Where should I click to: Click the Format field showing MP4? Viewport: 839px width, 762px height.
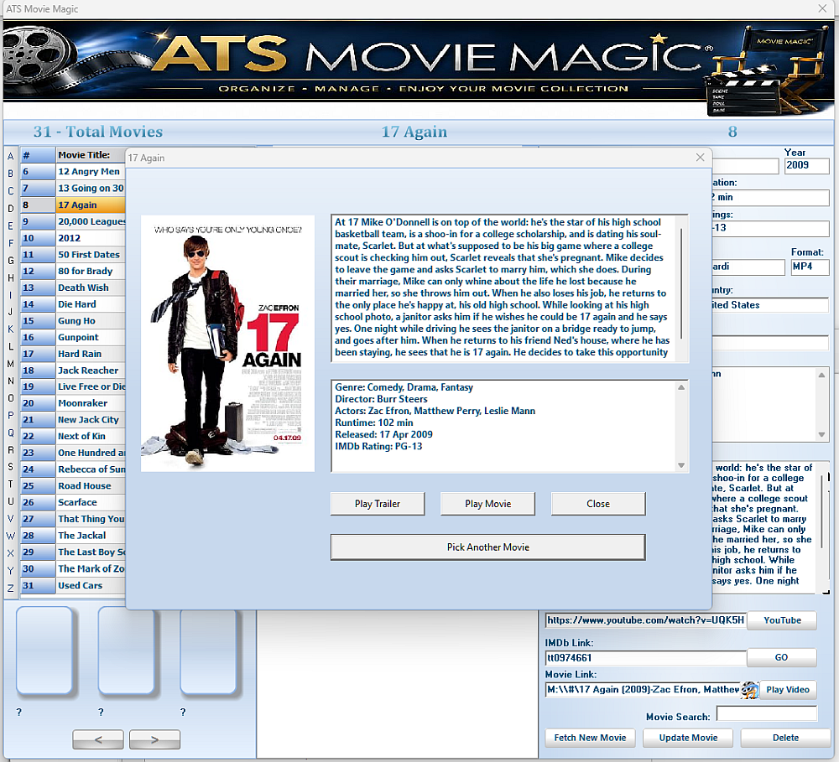coord(810,267)
